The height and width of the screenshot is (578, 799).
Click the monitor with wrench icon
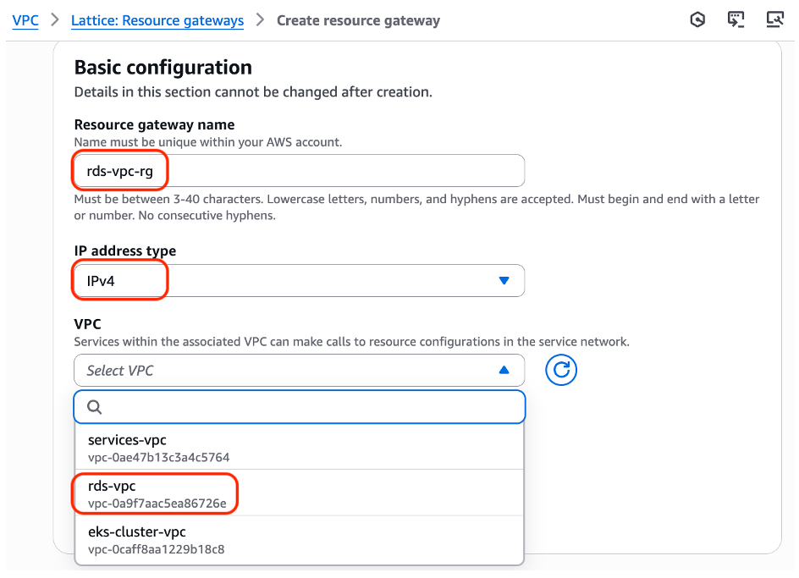[x=774, y=19]
